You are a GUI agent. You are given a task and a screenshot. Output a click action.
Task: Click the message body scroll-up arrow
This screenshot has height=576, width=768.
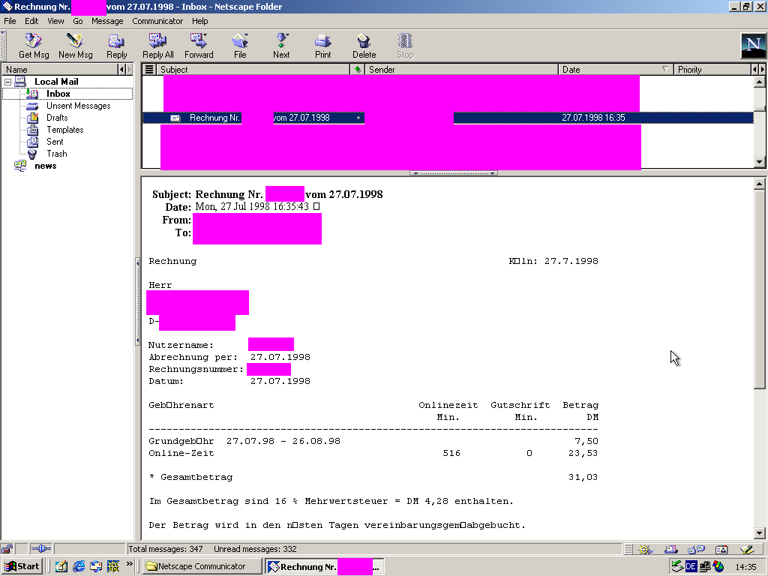coord(759,184)
